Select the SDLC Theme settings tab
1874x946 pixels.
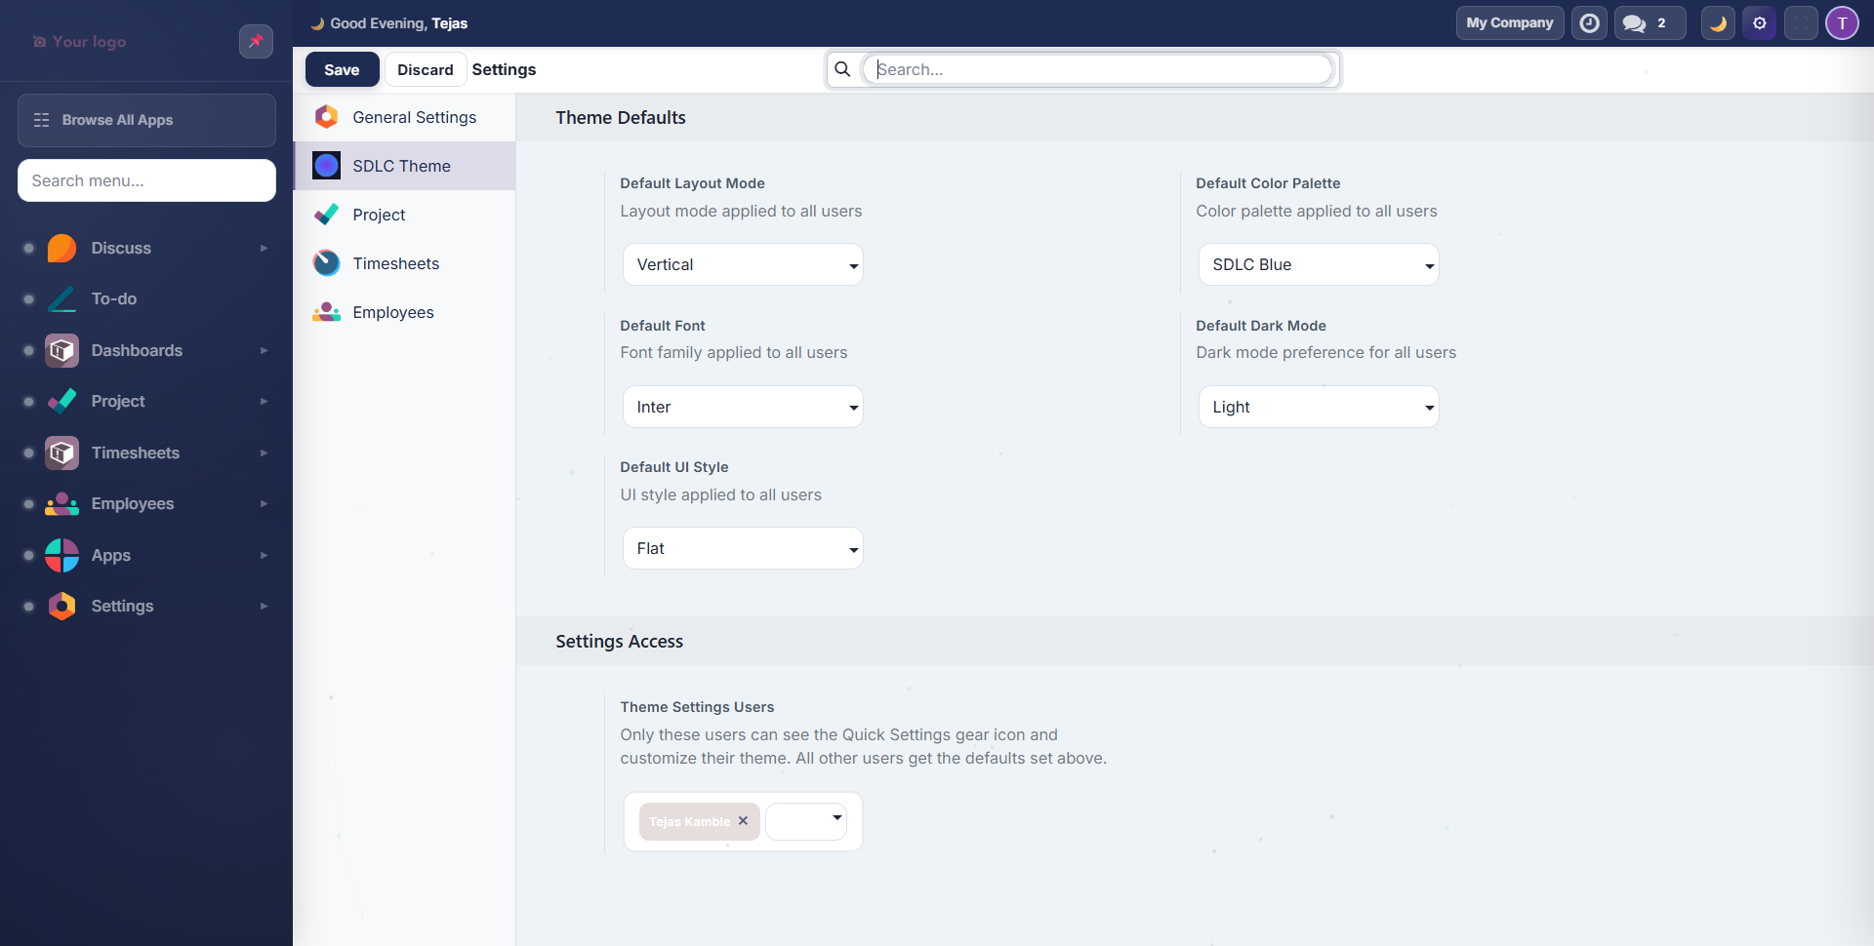click(401, 166)
